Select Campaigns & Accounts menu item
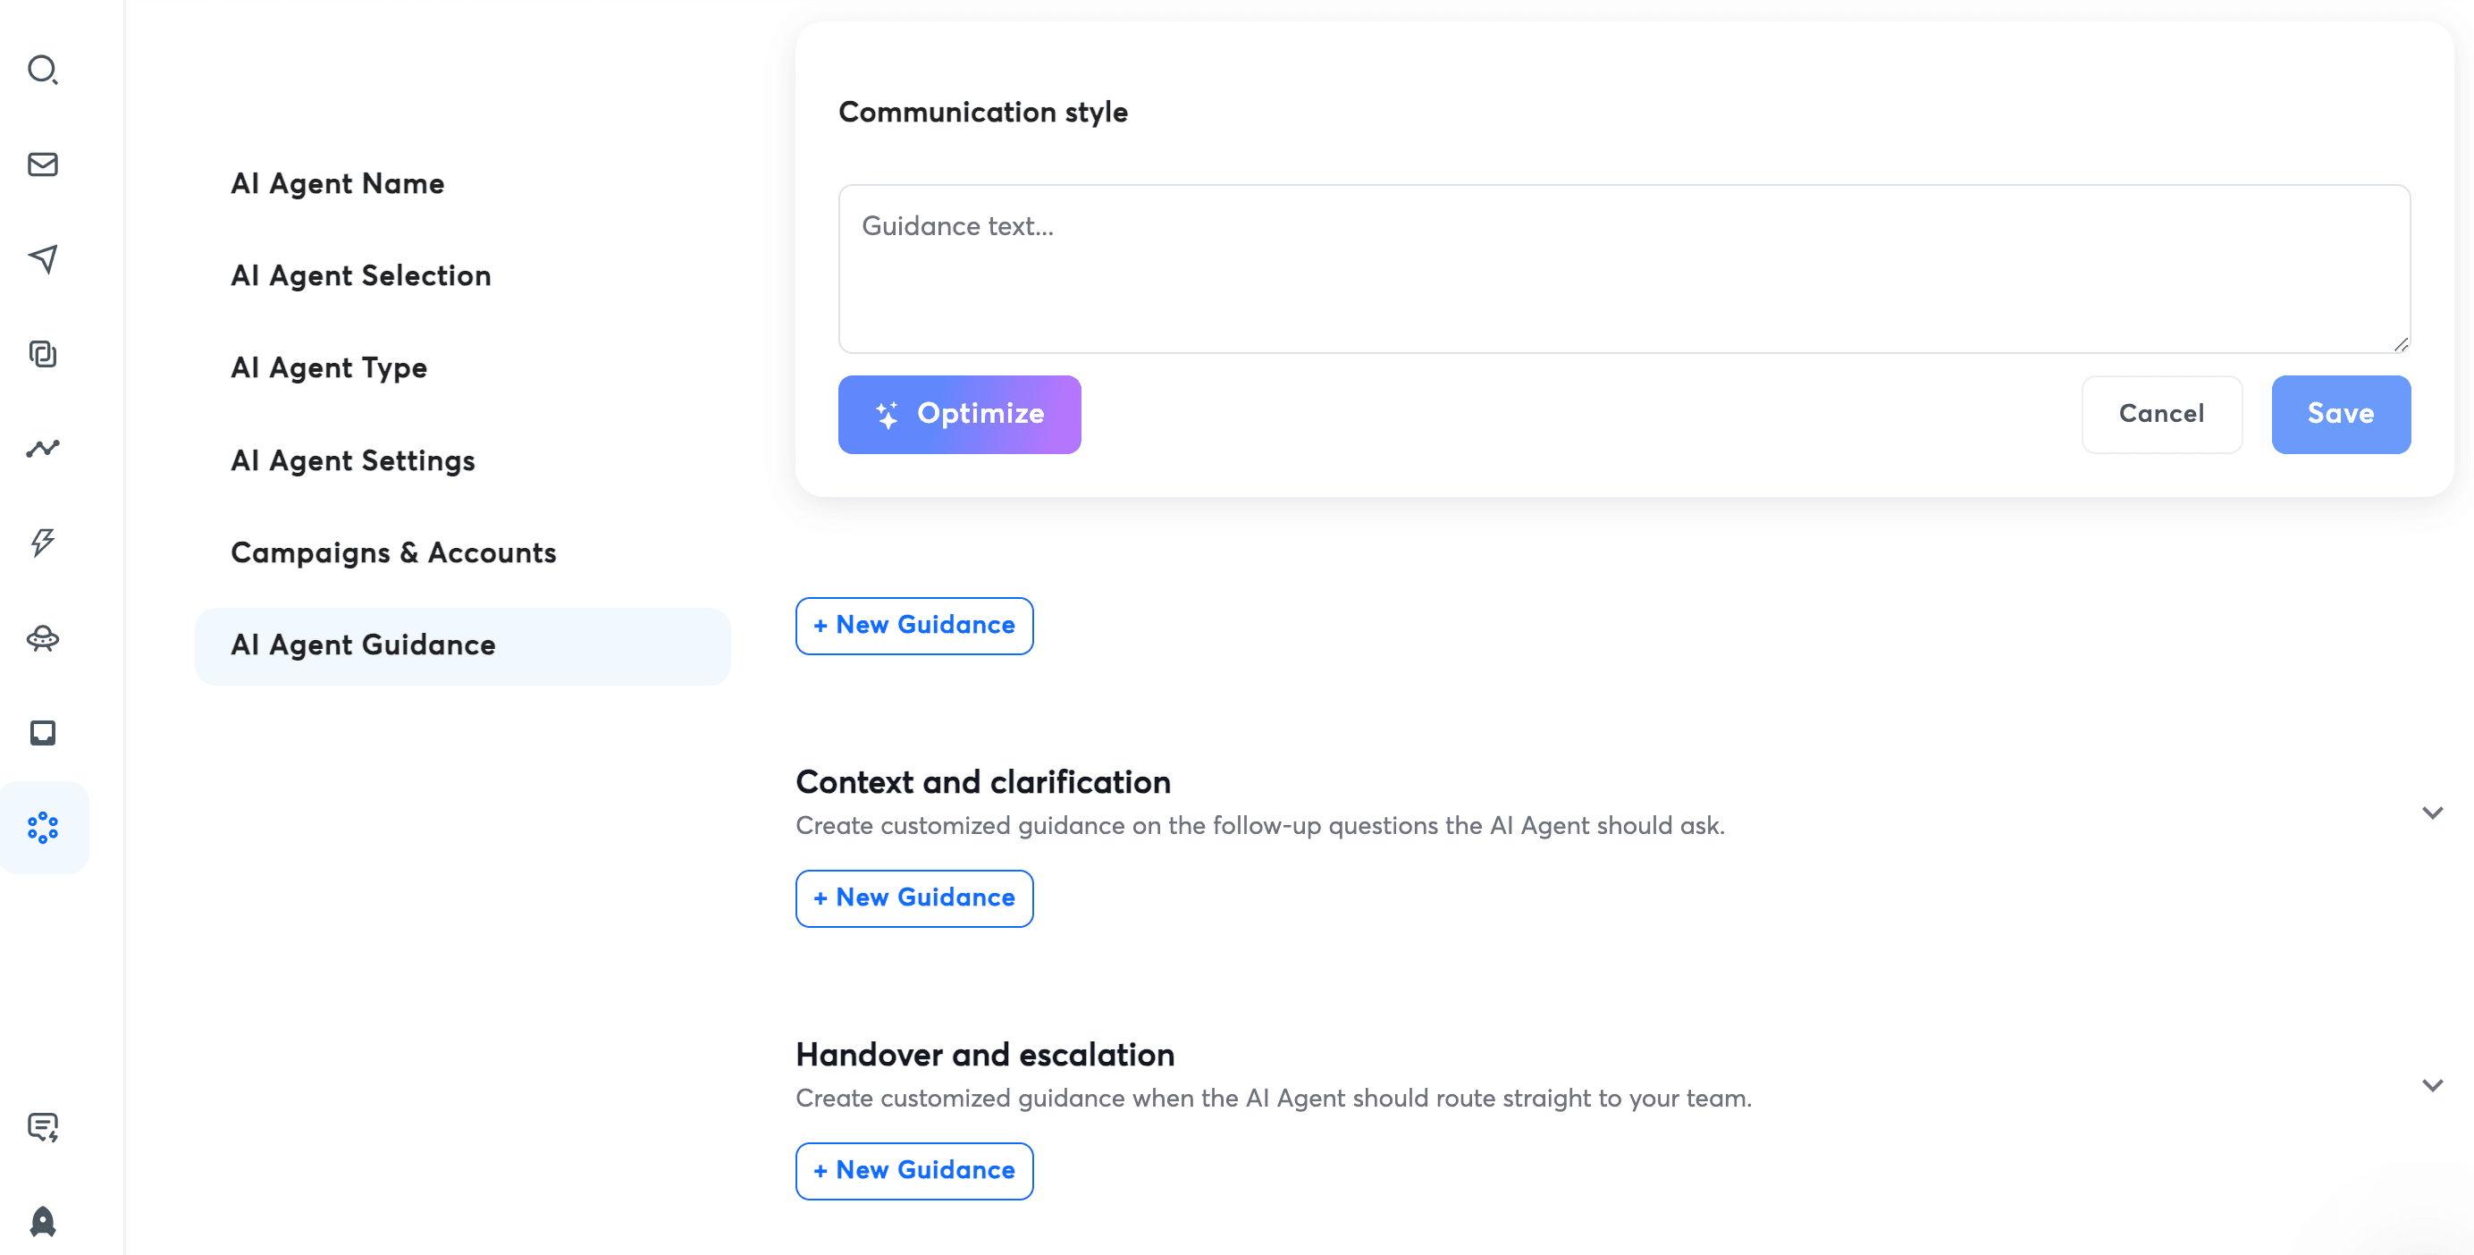2474x1255 pixels. [x=392, y=553]
